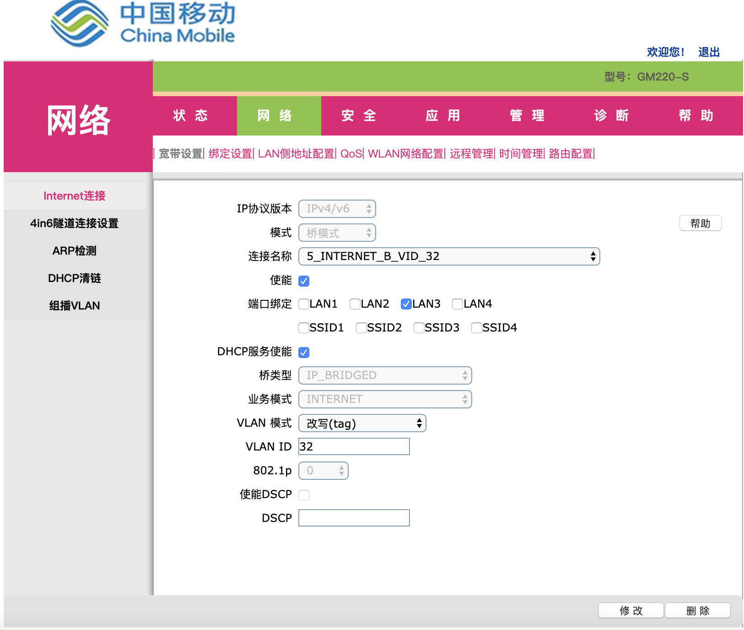This screenshot has width=744, height=630.
Task: Check LAN4 port binding
Action: pos(458,304)
